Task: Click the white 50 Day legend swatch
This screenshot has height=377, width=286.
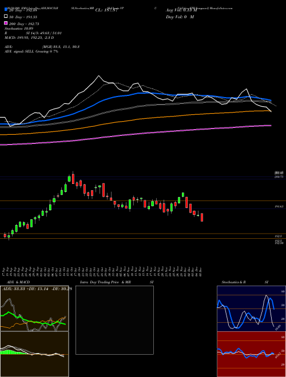Action: pos(6,17)
